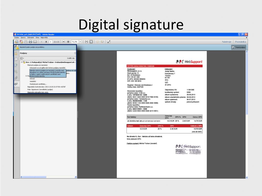Open the security lock sidebar panel
This screenshot has width=262, height=196.
click(16, 53)
